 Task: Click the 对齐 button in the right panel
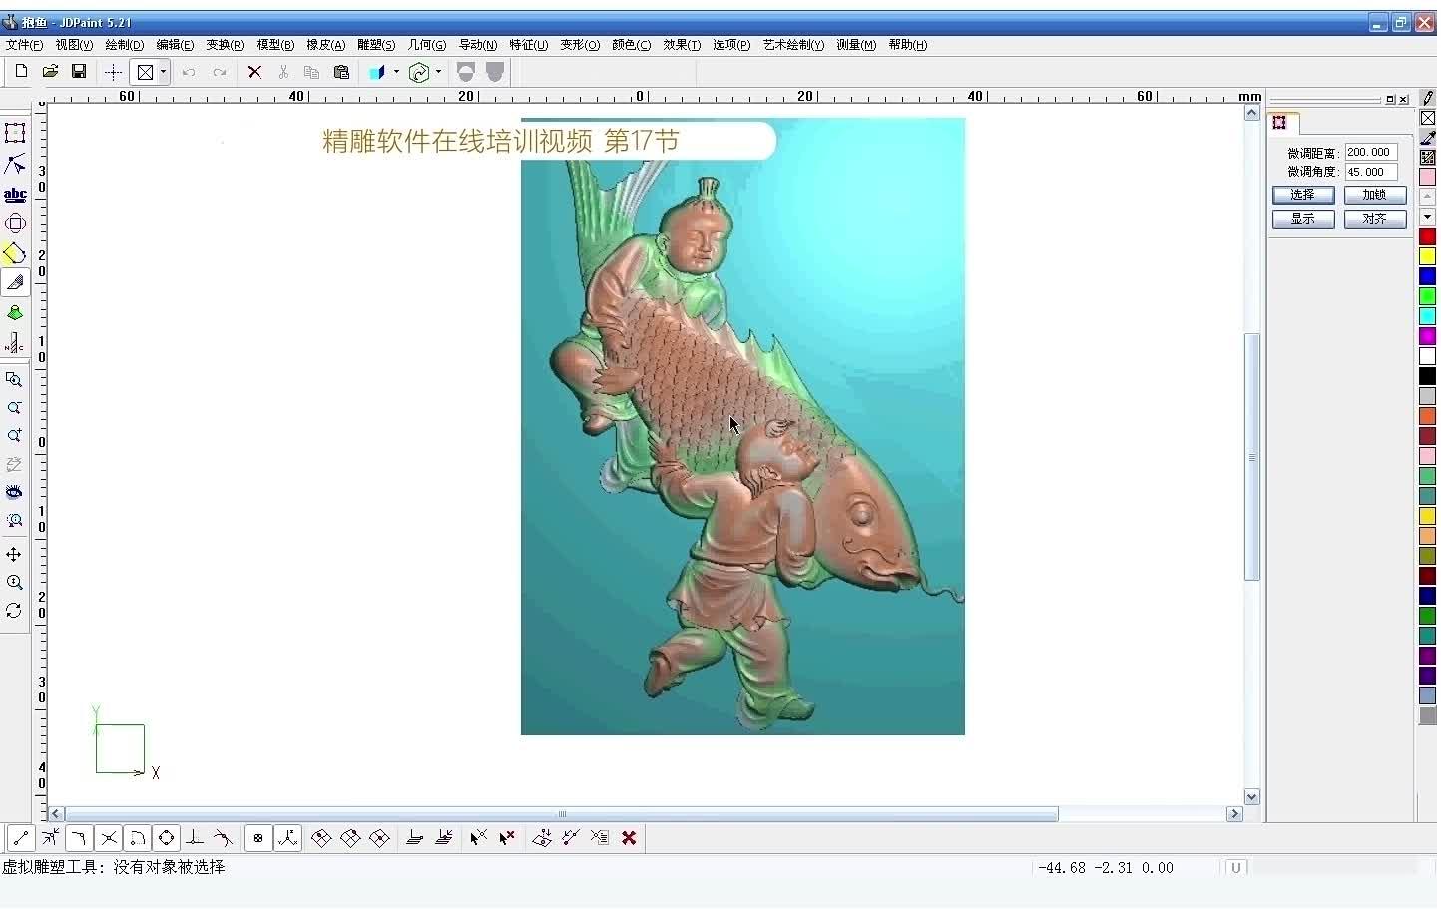pyautogui.click(x=1375, y=218)
